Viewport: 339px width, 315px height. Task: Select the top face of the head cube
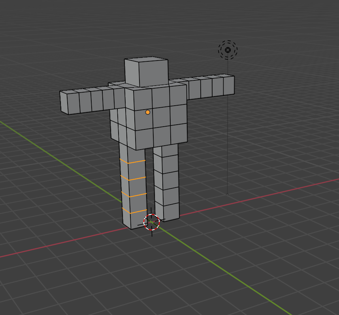click(x=146, y=59)
